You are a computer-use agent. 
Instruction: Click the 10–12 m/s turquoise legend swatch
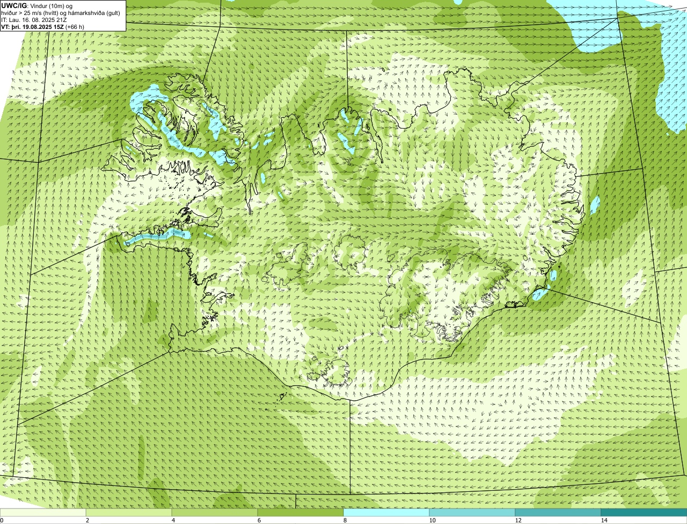click(472, 513)
